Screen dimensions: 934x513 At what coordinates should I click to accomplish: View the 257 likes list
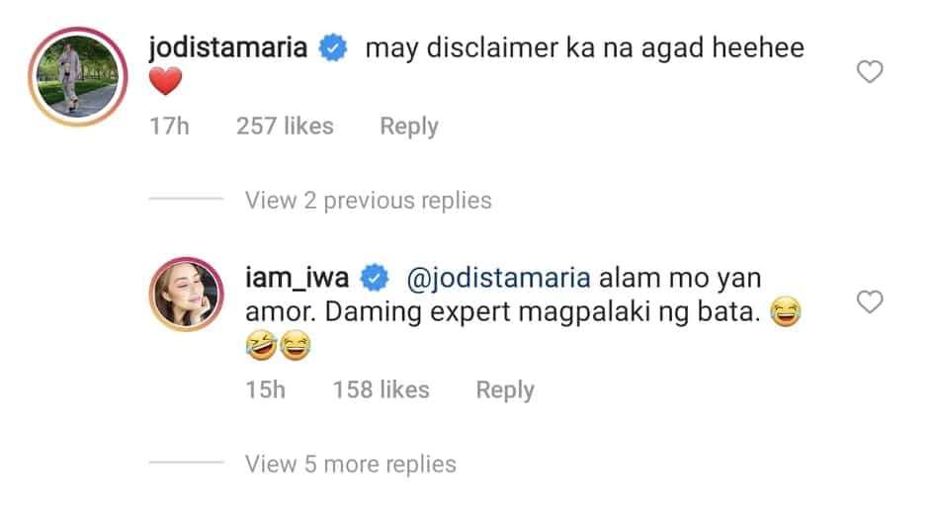[x=285, y=127]
